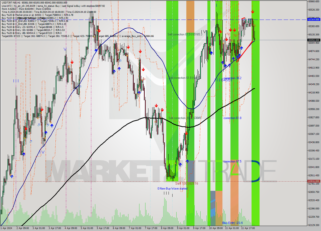The height and width of the screenshot is (231, 321).
Task: Click the '7 Apr 17:00' time axis label
Action: [x=151, y=228]
